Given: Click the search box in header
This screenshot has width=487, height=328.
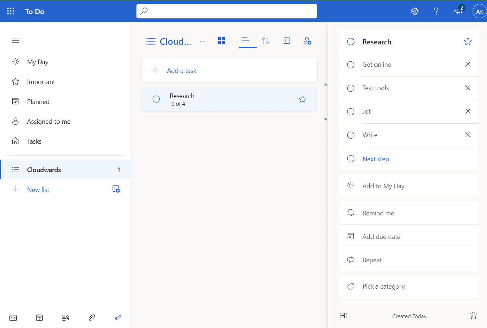Looking at the screenshot, I should (x=227, y=11).
